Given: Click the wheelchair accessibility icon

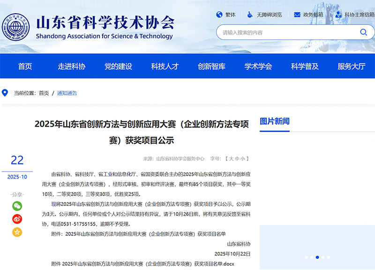Looking at the screenshot, I should [250, 15].
